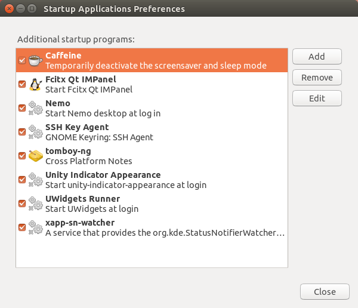The width and height of the screenshot is (358, 308).
Task: Toggle the xapp-sn-watcher checkbox
Action: point(22,227)
